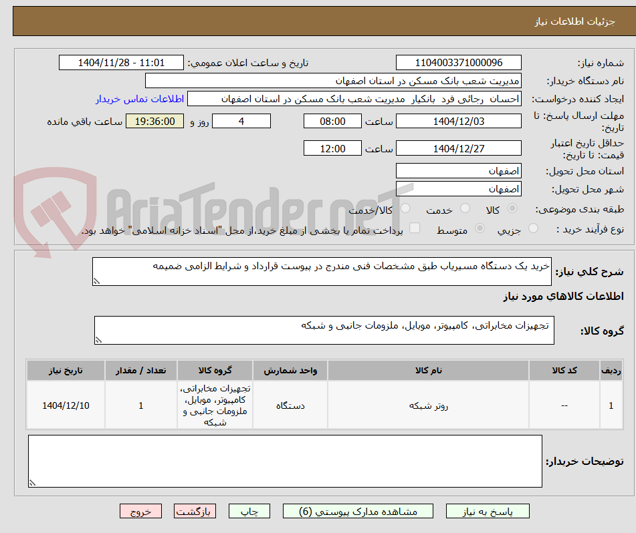Viewport: 636px width, 533px height.
Task: Select the 'جزیی' purchase type radio
Action: coord(534,228)
